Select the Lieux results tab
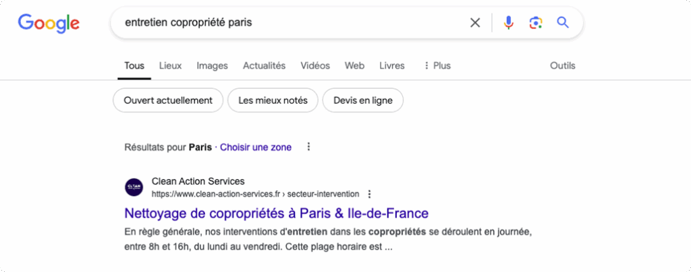Screen dimensions: 691x272 click(x=170, y=66)
